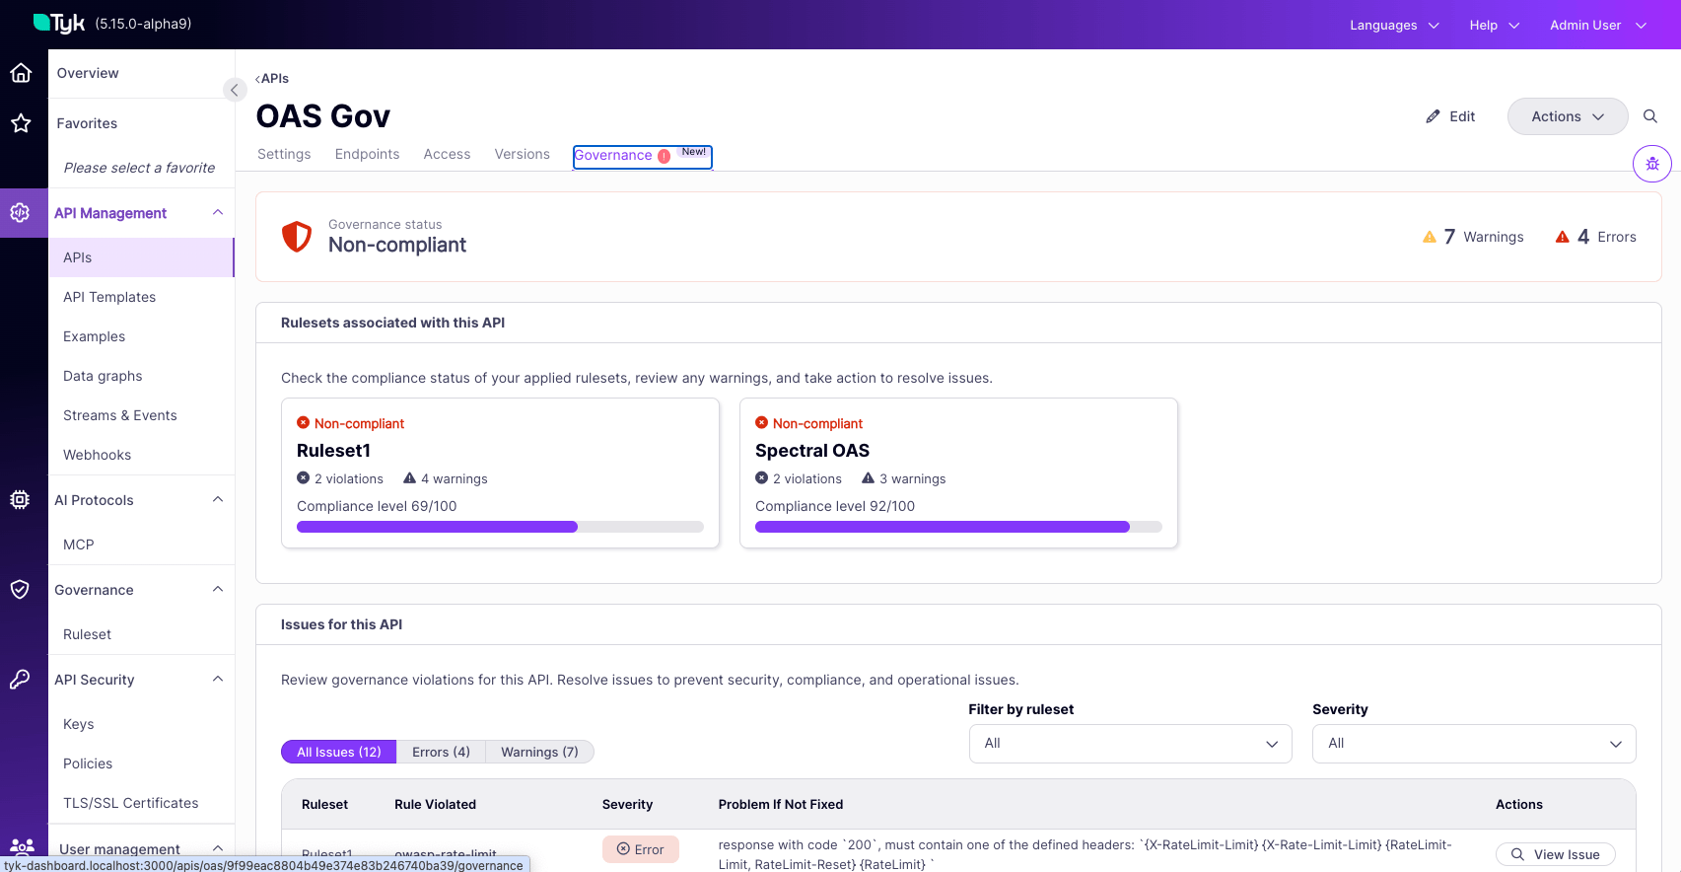
Task: Open the Filter by ruleset dropdown
Action: [1130, 744]
